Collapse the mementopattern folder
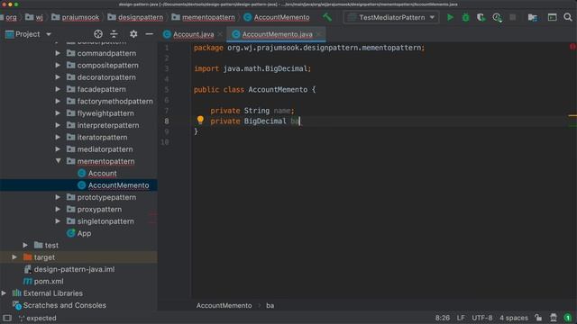The width and height of the screenshot is (577, 324). pyautogui.click(x=58, y=161)
